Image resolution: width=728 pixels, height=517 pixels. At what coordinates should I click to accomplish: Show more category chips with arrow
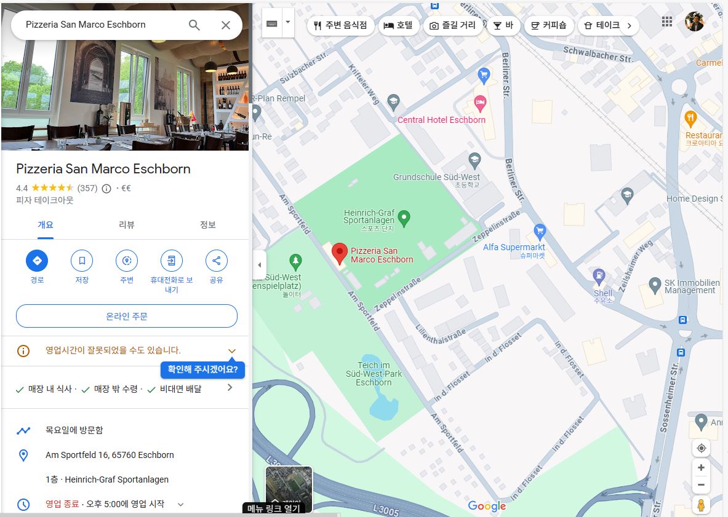pyautogui.click(x=630, y=25)
